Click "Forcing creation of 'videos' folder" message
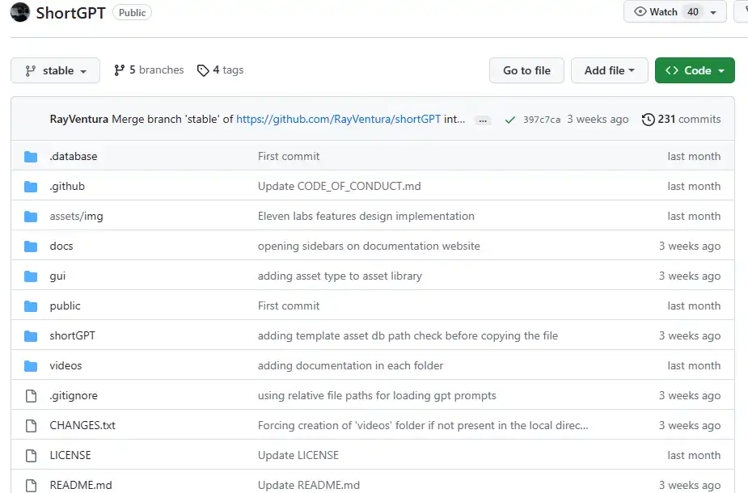The height and width of the screenshot is (493, 748). (423, 426)
